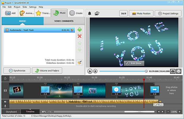Zoom out the timeline with minus button
The height and width of the screenshot is (119, 184).
pos(168,112)
